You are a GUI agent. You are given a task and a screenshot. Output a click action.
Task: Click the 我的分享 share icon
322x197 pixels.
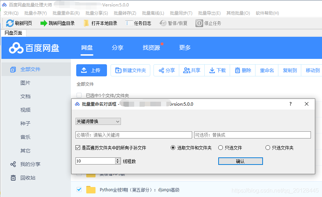13,164
